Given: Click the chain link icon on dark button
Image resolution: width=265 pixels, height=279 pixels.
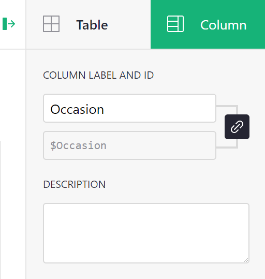Looking at the screenshot, I should [237, 127].
